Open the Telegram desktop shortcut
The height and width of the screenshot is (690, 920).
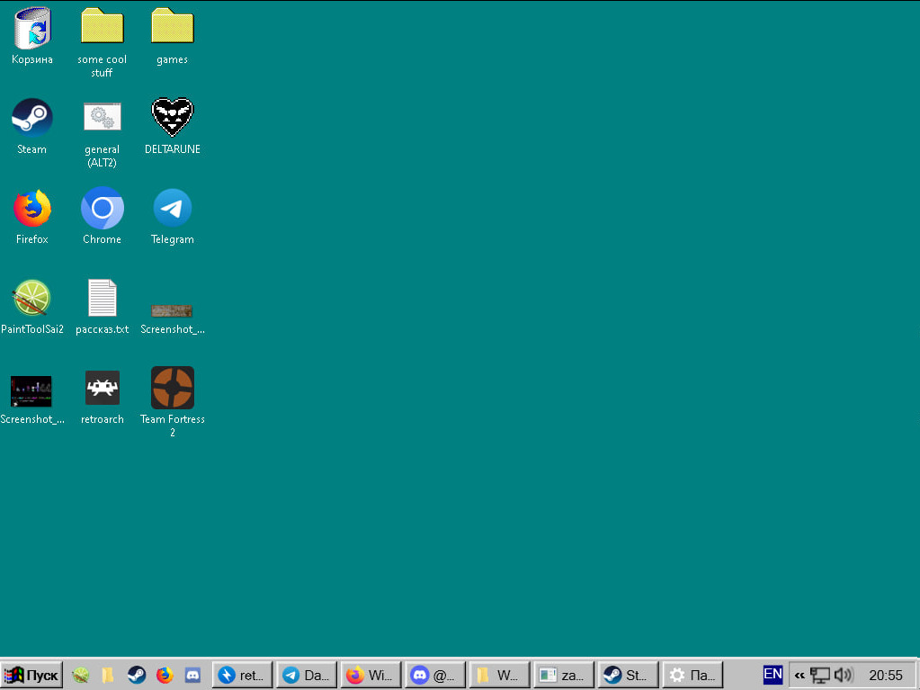pyautogui.click(x=172, y=209)
